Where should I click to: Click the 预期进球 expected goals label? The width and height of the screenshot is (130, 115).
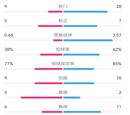63,35
